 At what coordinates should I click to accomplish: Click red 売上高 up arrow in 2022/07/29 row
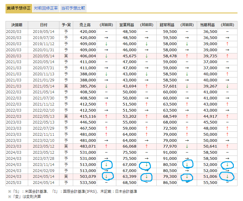(106, 128)
